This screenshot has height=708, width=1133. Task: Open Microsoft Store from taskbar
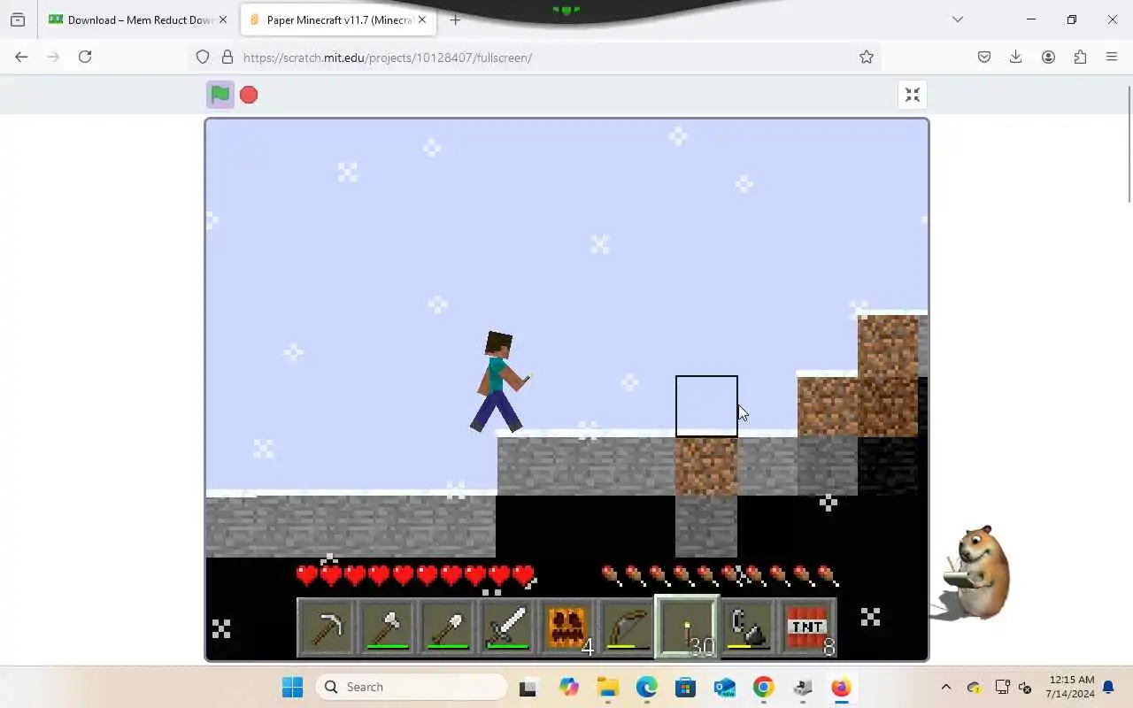click(685, 687)
